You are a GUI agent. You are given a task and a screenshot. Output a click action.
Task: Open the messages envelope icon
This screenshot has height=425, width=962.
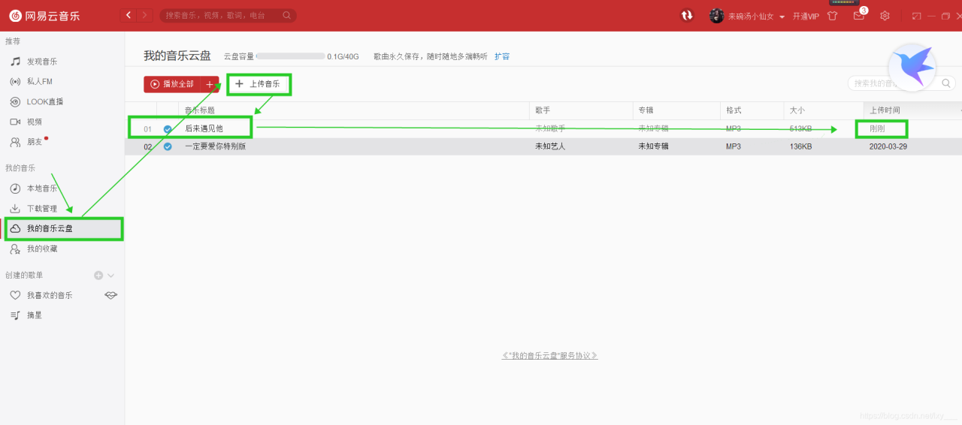click(858, 16)
